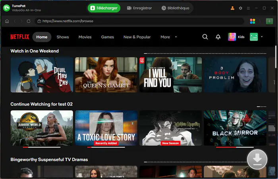This screenshot has height=179, width=278.
Task: Click the Kids profile icon
Action: pos(232,37)
